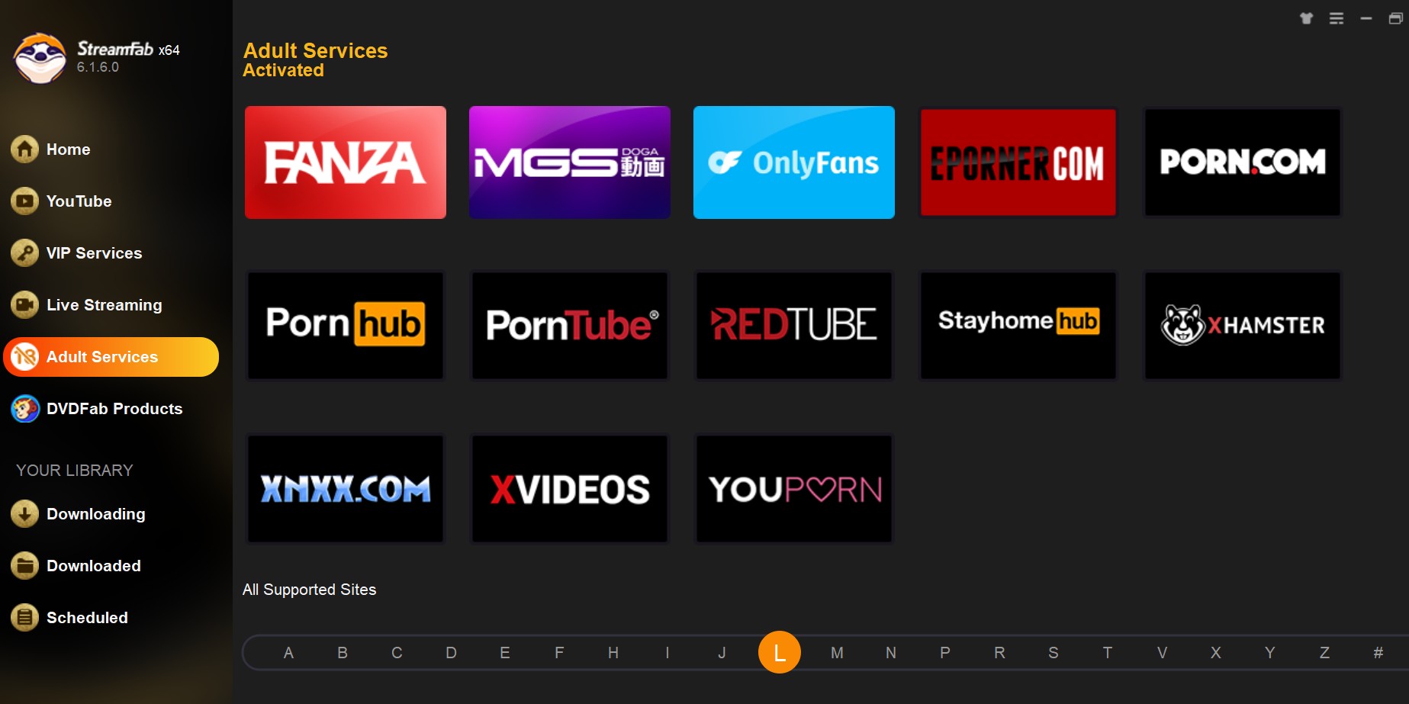Select letter E in site index
Image resolution: width=1409 pixels, height=704 pixels.
pyautogui.click(x=505, y=653)
